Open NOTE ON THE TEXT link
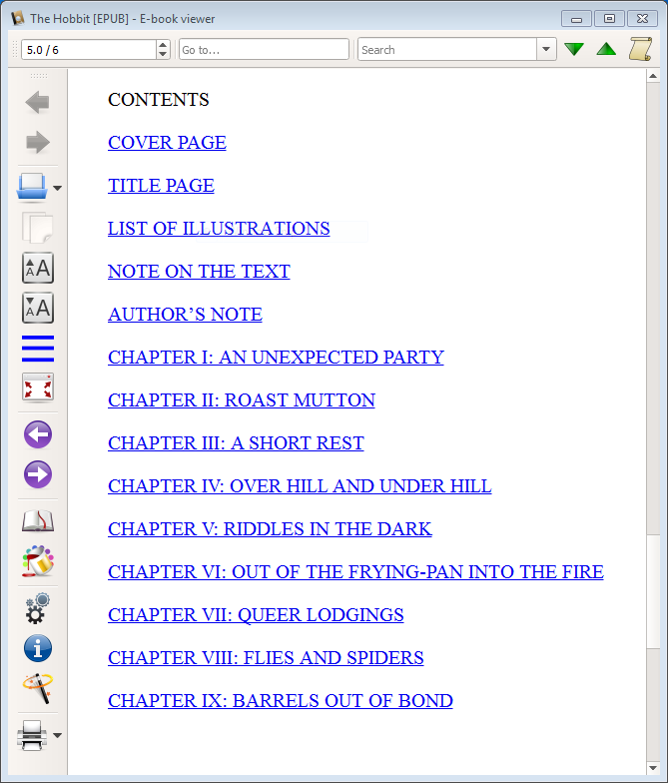 click(x=199, y=272)
